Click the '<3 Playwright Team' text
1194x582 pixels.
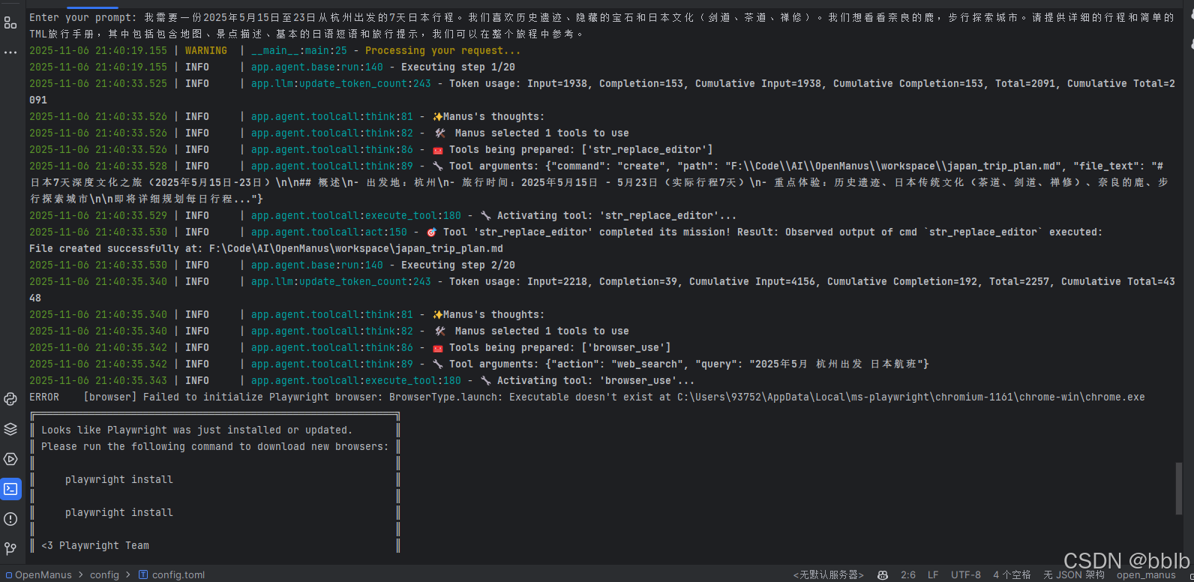[95, 545]
